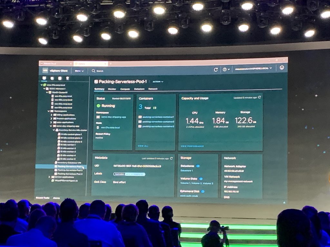Viewport: 330px width, 247px height.
Task: Select Packing-Serverless-Pod-3 in the tree
Action: tap(69, 174)
